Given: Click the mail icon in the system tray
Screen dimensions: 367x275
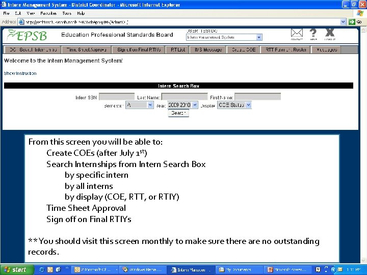Looking at the screenshot, I should [340, 269].
